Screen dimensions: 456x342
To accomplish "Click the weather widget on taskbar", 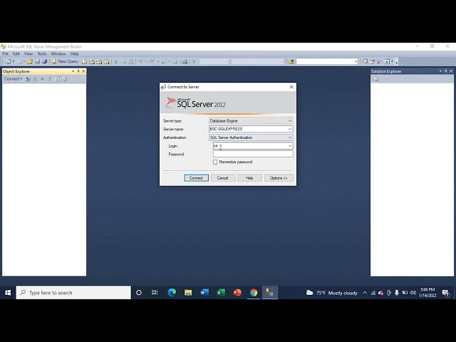I will pyautogui.click(x=332, y=293).
